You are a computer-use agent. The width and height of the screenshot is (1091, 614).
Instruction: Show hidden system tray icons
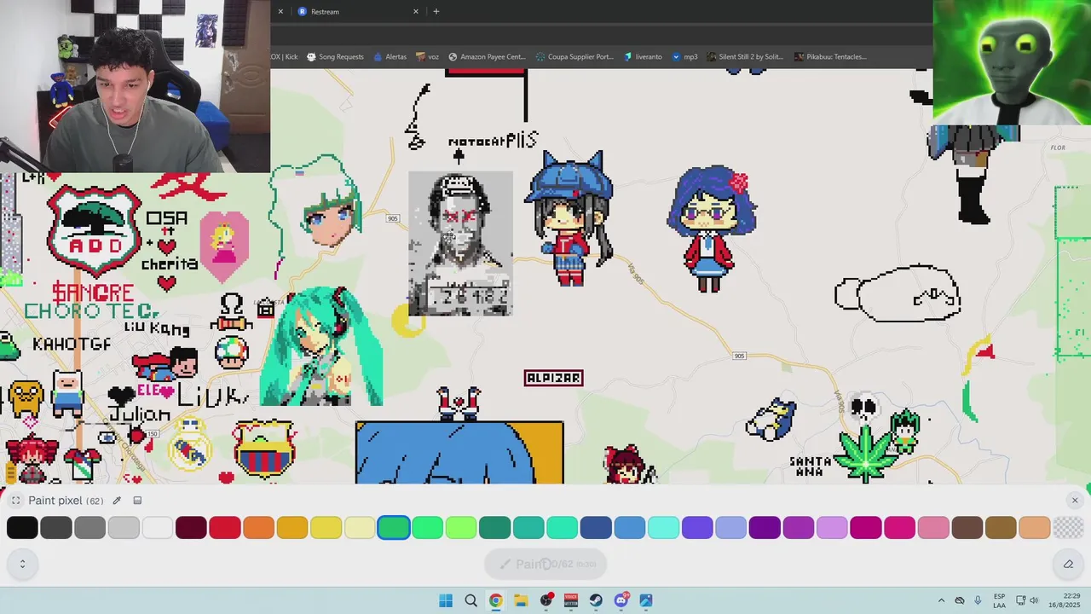point(941,600)
